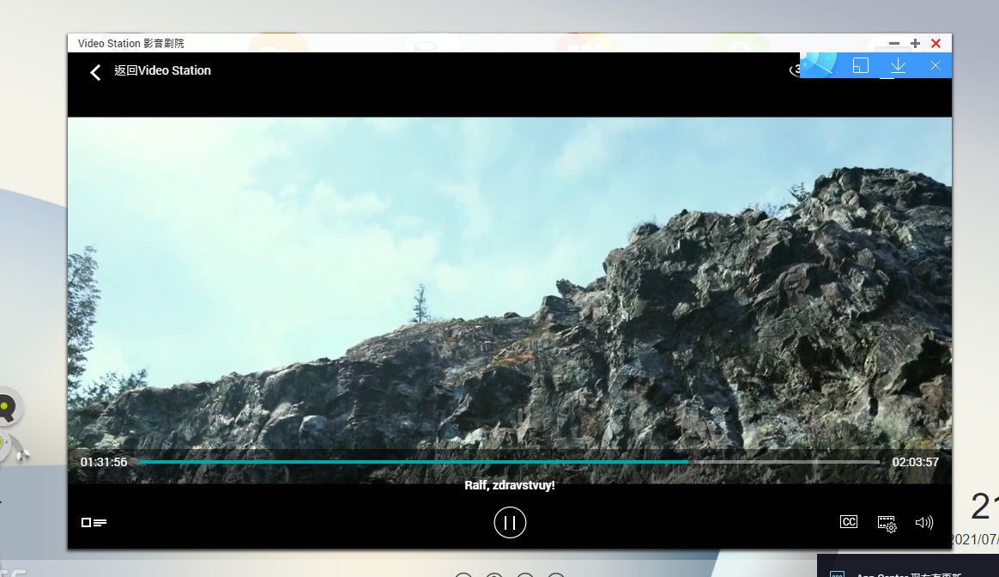Click the desktop assistant robot icon
The width and height of the screenshot is (999, 577).
pyautogui.click(x=9, y=424)
